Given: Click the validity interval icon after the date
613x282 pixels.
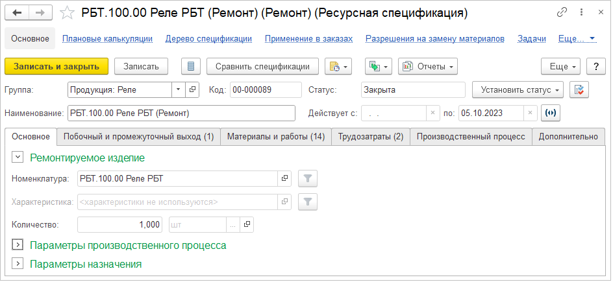Looking at the screenshot, I should [551, 112].
